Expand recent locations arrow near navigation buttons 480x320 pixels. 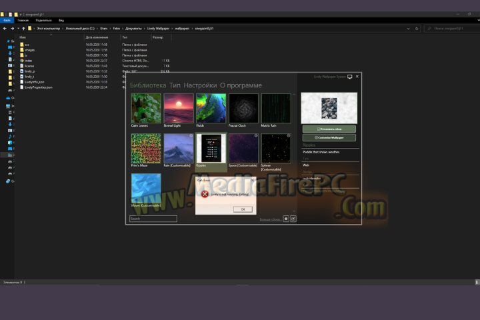pyautogui.click(x=19, y=29)
